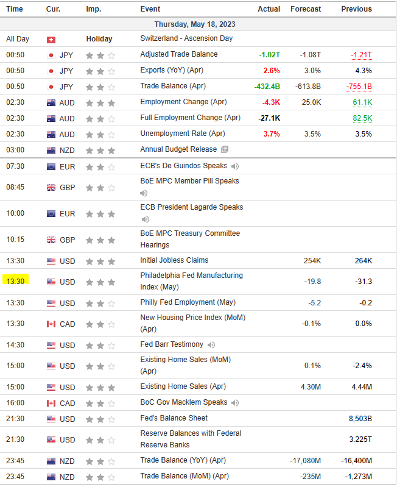Click the Actual column header
397x487 pixels.
pos(269,9)
